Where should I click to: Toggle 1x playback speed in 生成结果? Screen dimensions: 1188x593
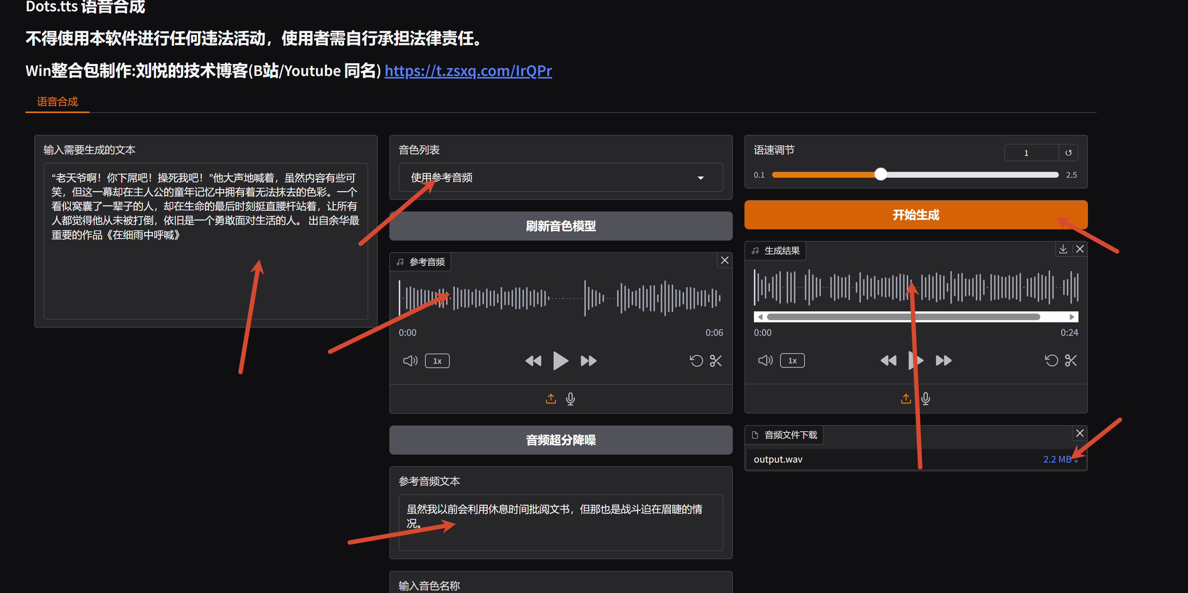coord(792,360)
